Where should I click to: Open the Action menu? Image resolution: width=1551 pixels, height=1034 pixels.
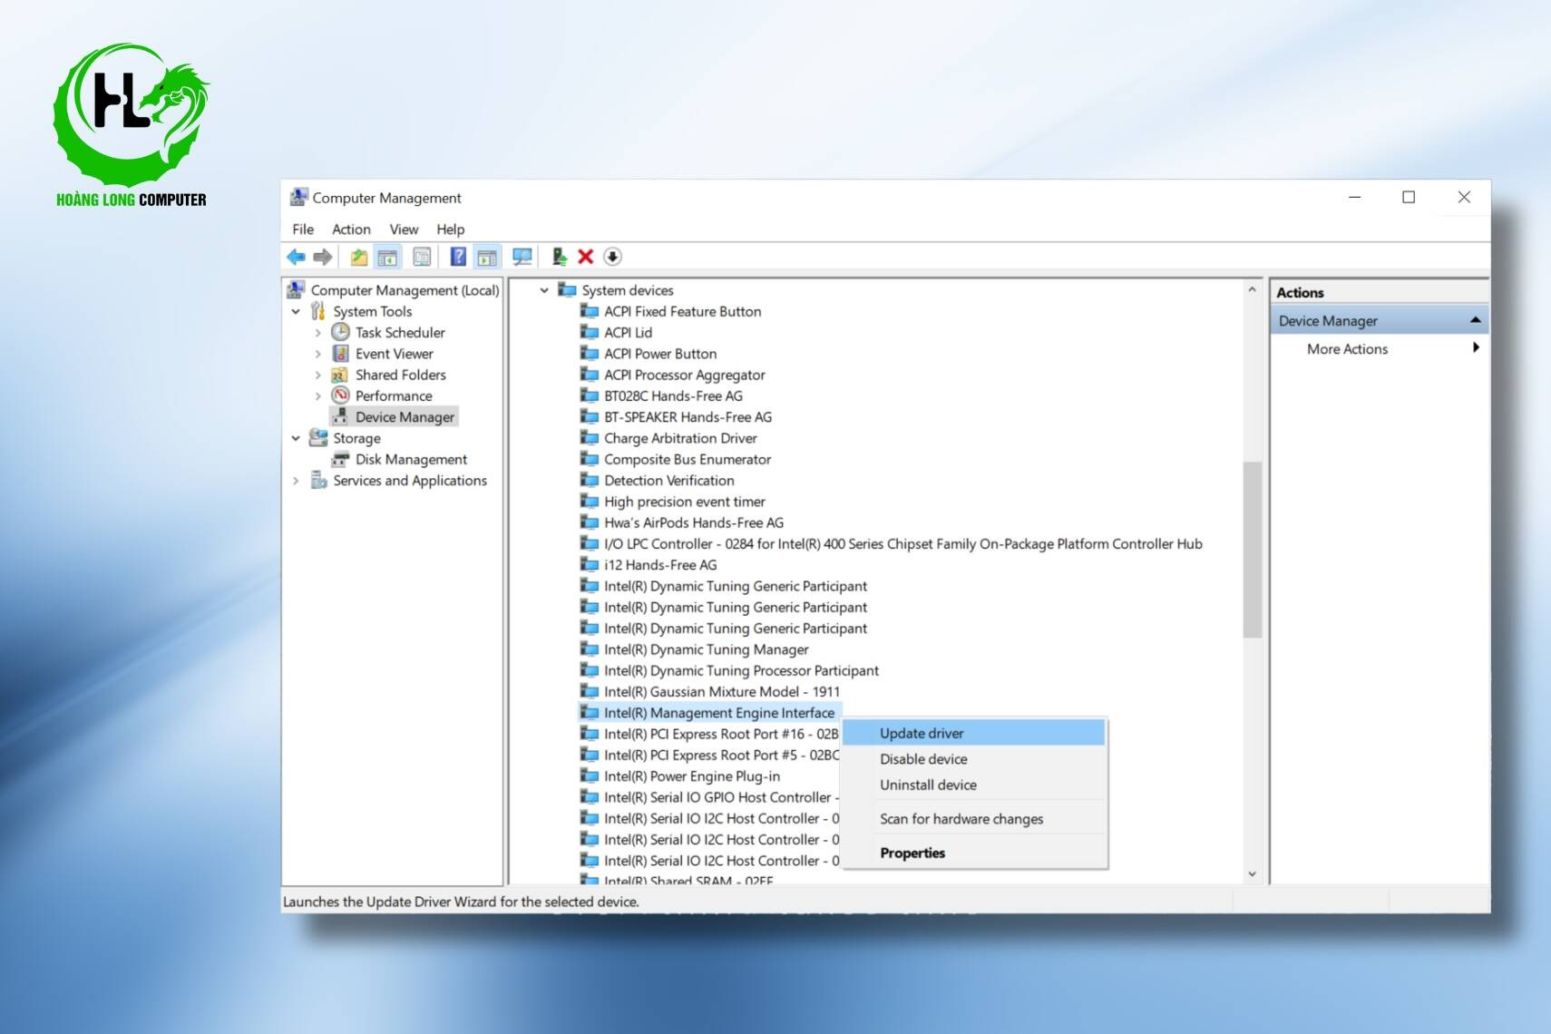(x=351, y=229)
